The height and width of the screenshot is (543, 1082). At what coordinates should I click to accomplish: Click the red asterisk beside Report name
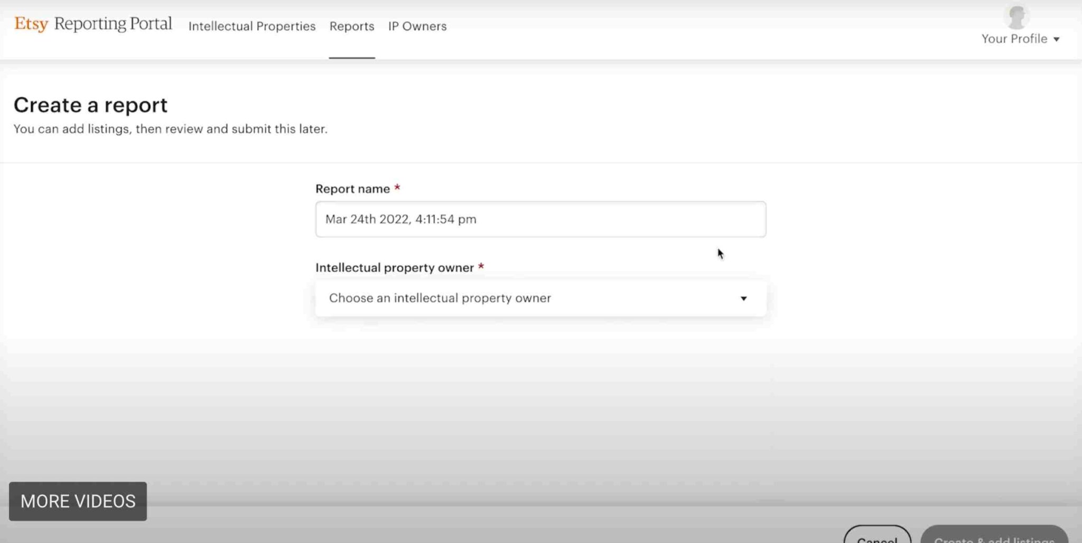[397, 188]
